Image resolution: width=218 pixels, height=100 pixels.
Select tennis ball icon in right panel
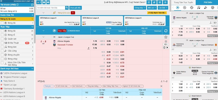click(x=192, y=8)
